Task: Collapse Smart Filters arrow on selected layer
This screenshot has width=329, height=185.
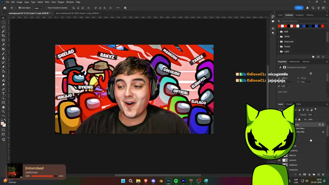Action: click(x=325, y=125)
